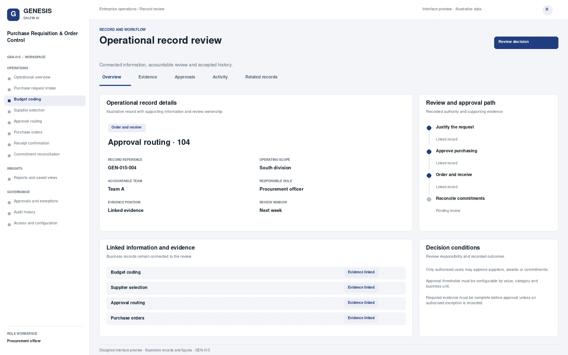This screenshot has width=568, height=355.
Task: Click Procurement officer role workspace
Action: pyautogui.click(x=24, y=341)
